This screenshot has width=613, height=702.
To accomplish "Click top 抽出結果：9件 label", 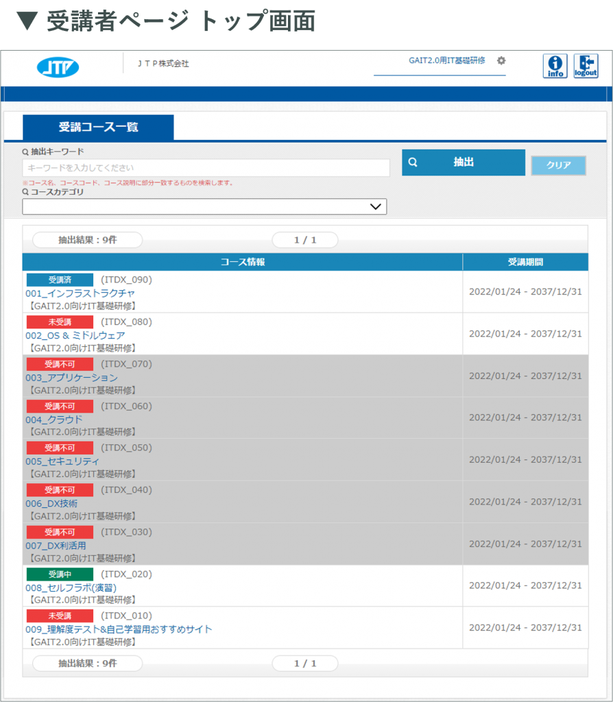I will click(x=87, y=240).
